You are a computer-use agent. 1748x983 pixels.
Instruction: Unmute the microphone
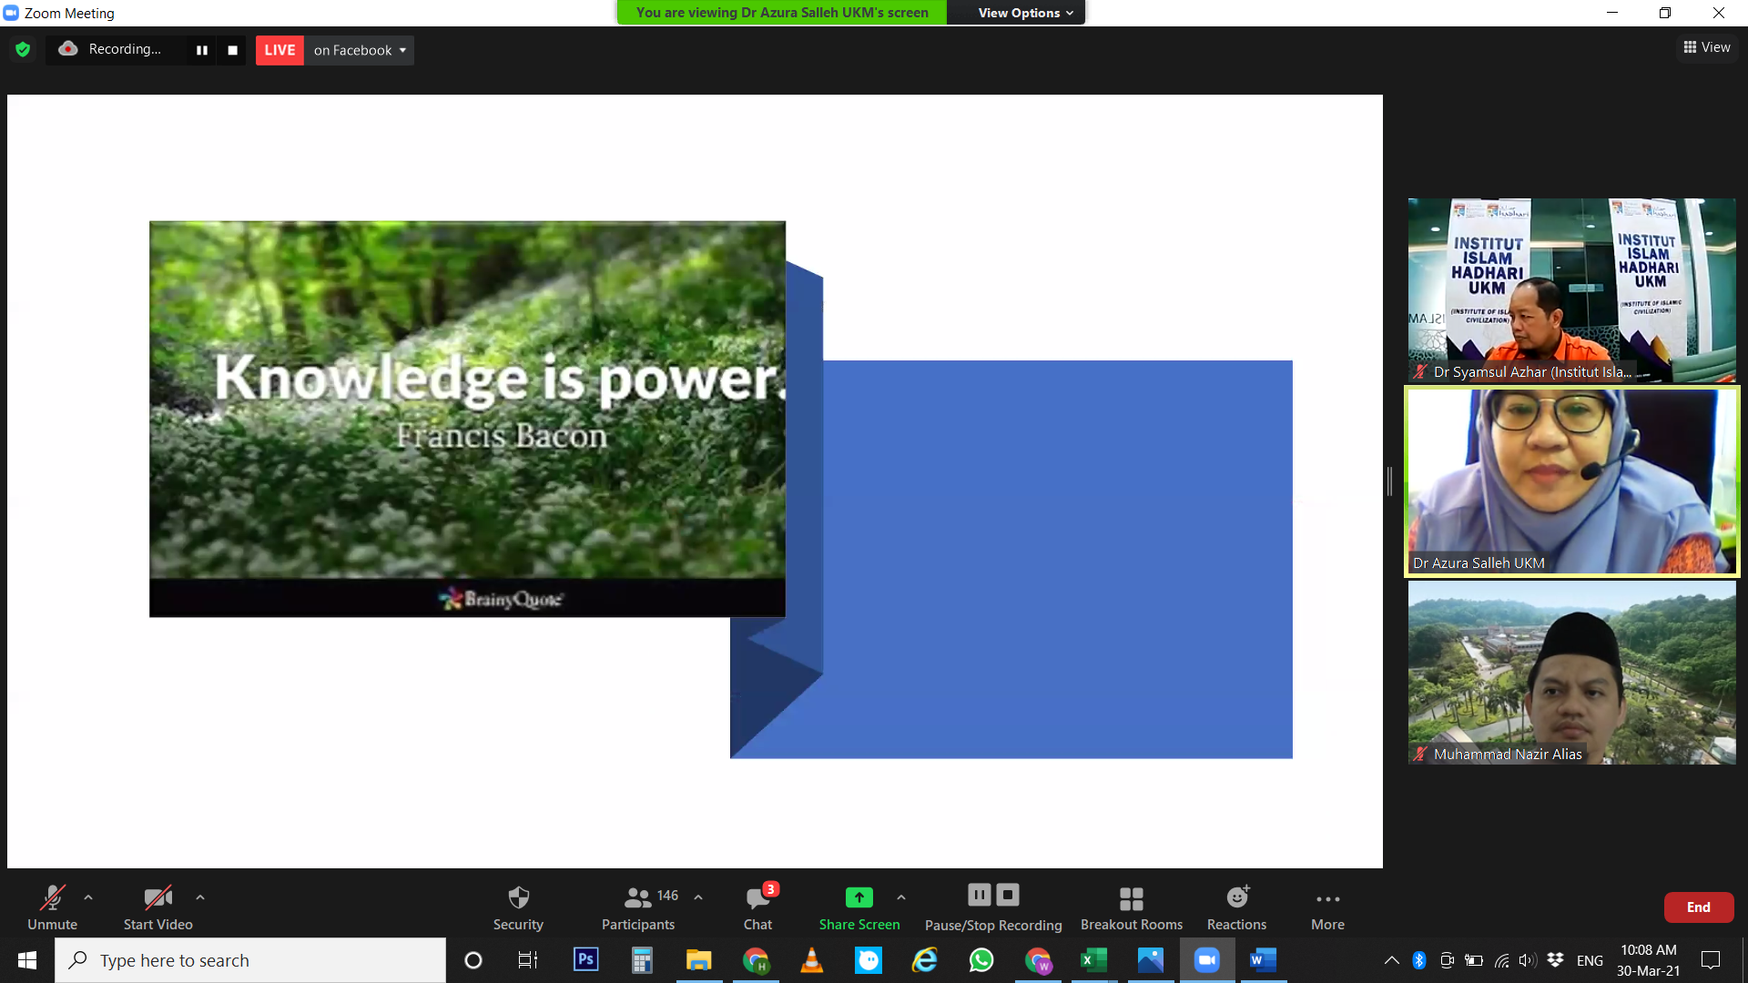[52, 898]
